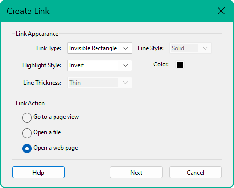The image size is (234, 188).
Task: Pick the black Color swatch
Action: click(180, 64)
